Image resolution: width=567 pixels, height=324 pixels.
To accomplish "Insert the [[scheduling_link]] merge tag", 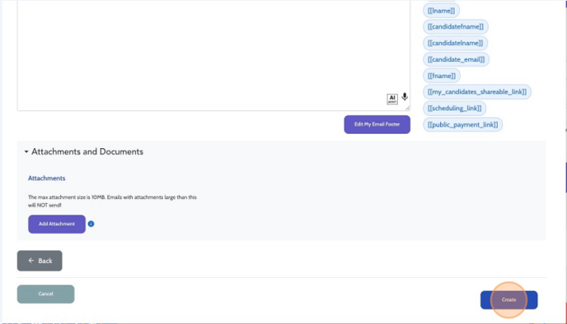I will point(455,108).
